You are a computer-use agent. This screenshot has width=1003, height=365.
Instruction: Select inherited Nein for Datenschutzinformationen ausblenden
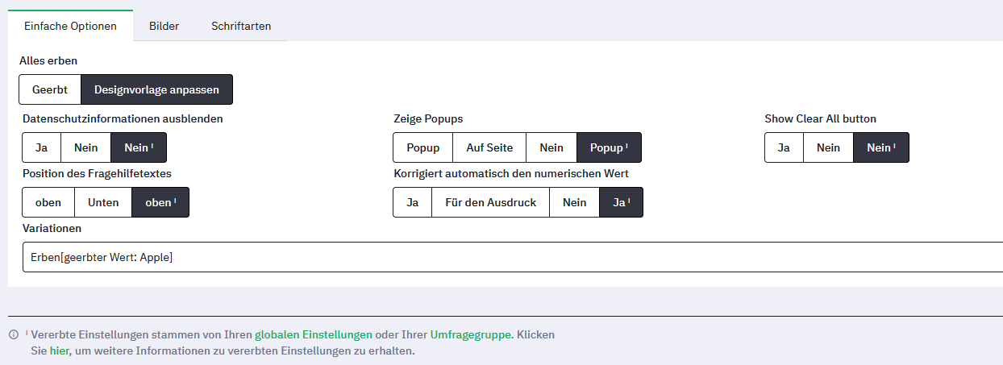click(x=139, y=147)
